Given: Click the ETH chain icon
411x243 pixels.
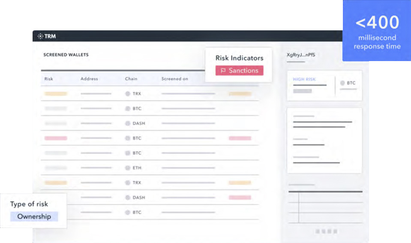Looking at the screenshot, I should click(127, 168).
